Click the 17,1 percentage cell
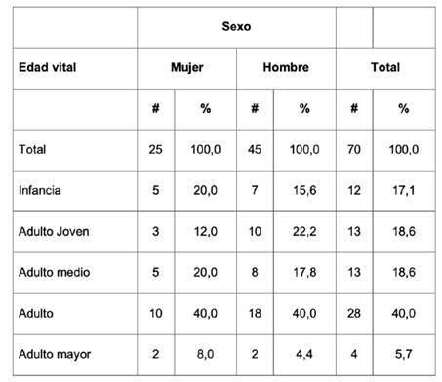The height and width of the screenshot is (382, 442). pyautogui.click(x=404, y=191)
